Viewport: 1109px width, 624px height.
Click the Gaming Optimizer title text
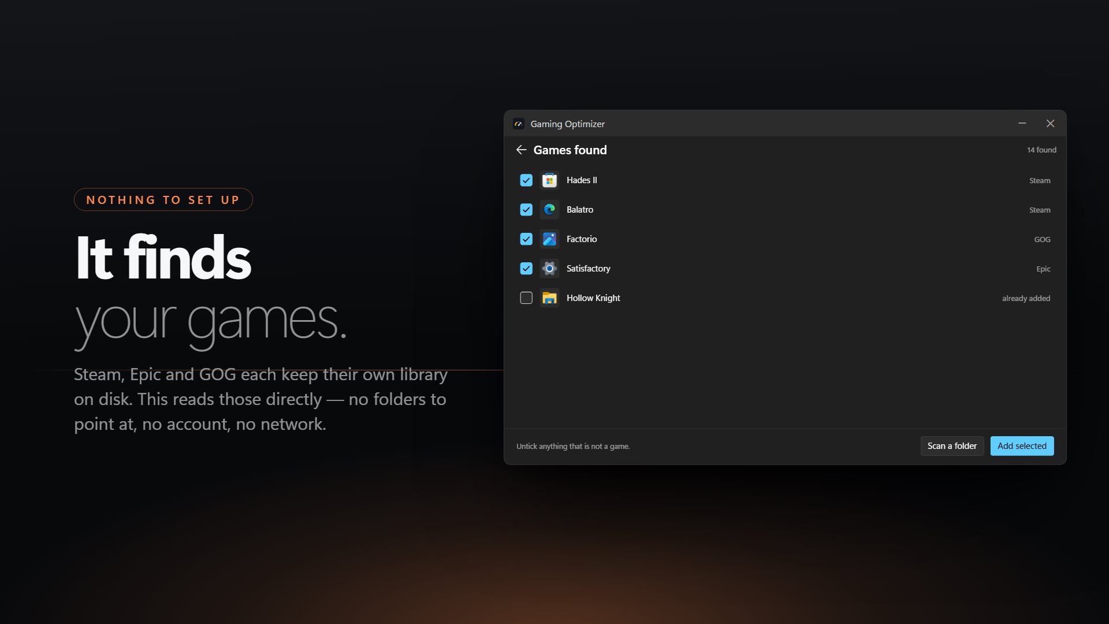tap(567, 124)
